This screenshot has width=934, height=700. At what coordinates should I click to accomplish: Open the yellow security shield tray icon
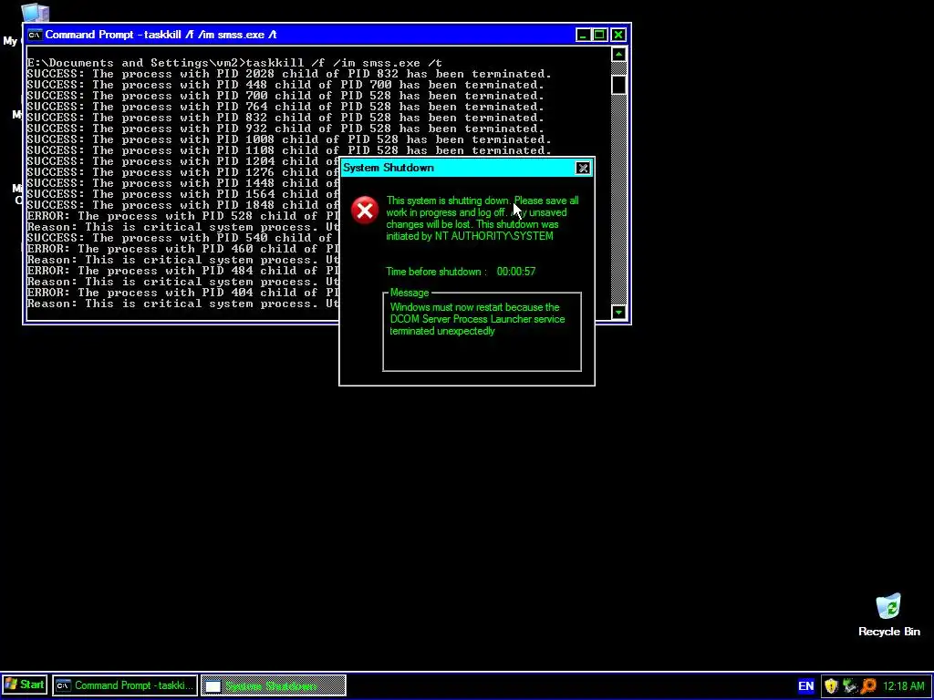point(831,686)
